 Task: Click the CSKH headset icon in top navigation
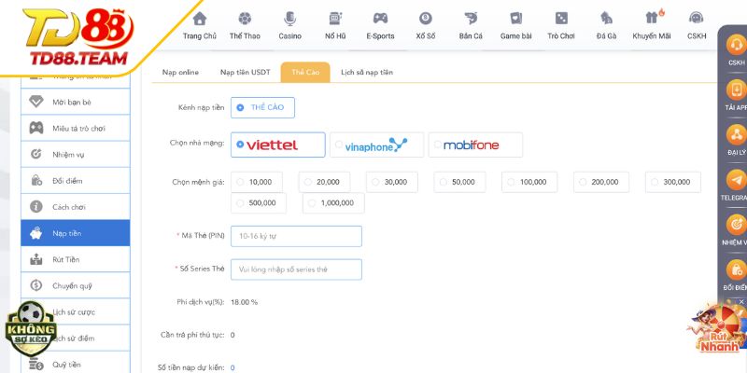point(697,18)
